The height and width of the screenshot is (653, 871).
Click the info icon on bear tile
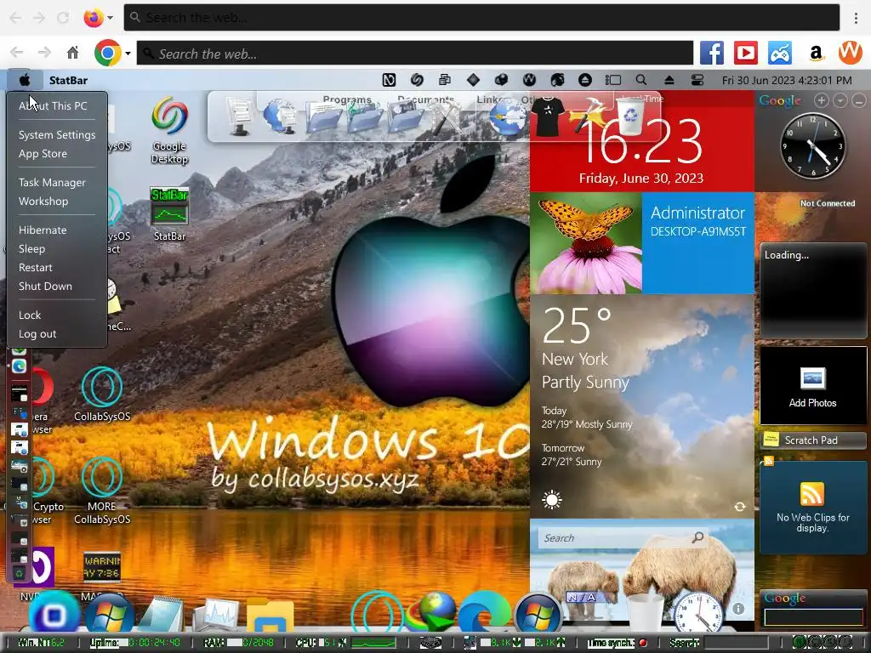737,609
